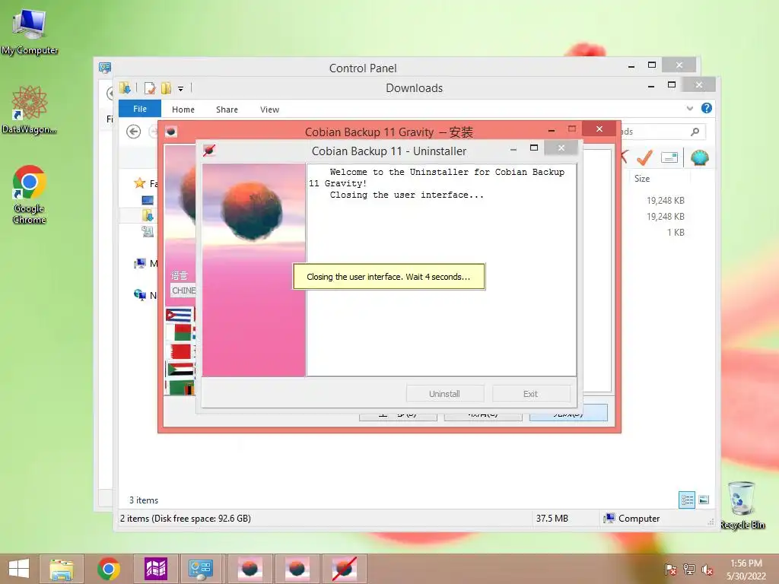Select the Cuba flag in language list

point(179,315)
